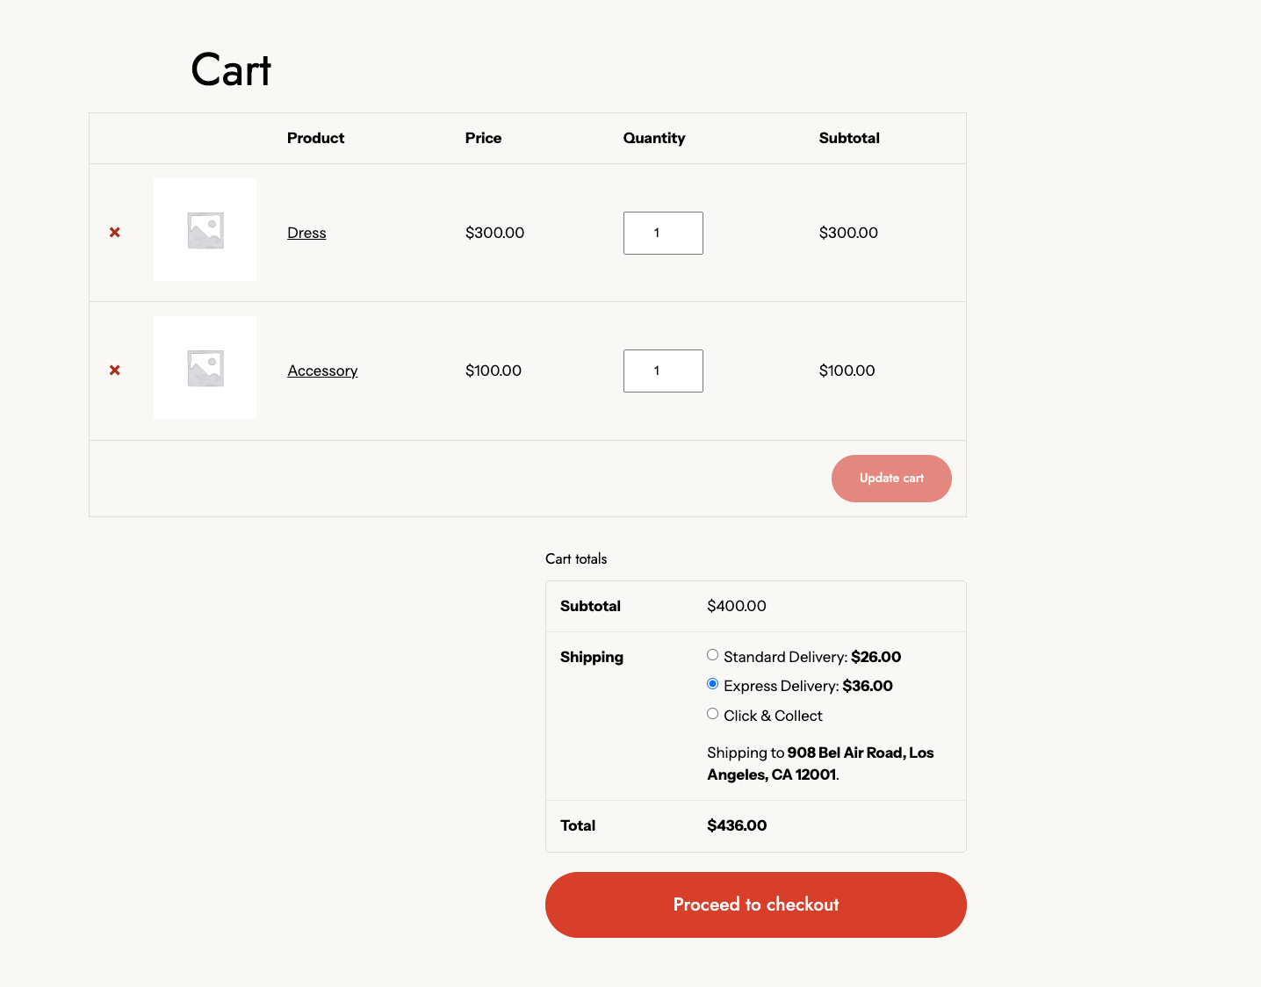Select Standard Delivery shipping option
Screen dimensions: 1261x987
pyautogui.click(x=713, y=655)
